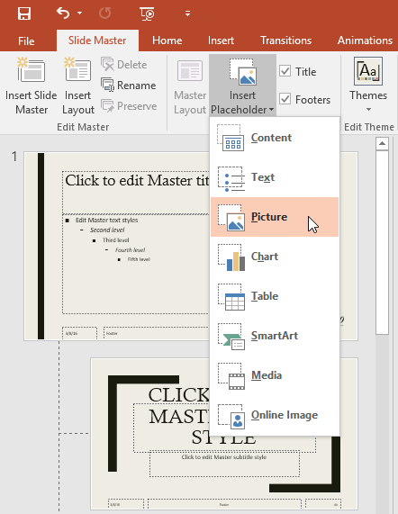Open the Transitions tab
This screenshot has width=398, height=514.
click(x=285, y=41)
